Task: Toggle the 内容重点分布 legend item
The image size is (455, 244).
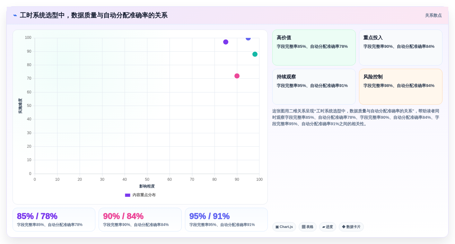Action: (140, 195)
